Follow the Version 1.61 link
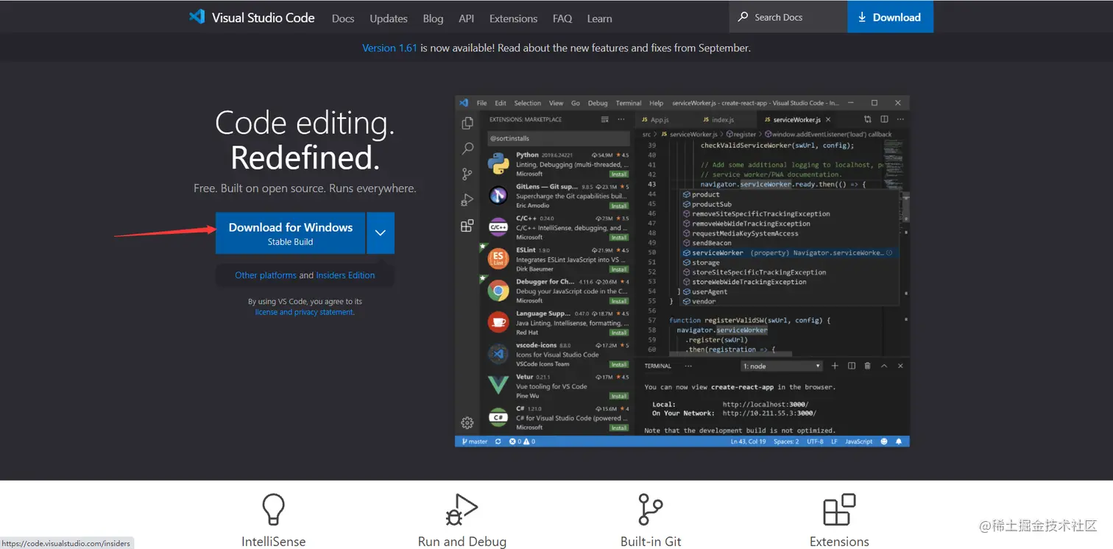The image size is (1113, 549). 389,48
